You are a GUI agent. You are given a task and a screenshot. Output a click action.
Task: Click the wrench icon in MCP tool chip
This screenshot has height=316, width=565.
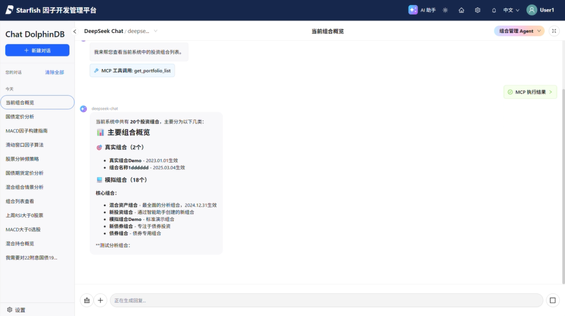(96, 71)
